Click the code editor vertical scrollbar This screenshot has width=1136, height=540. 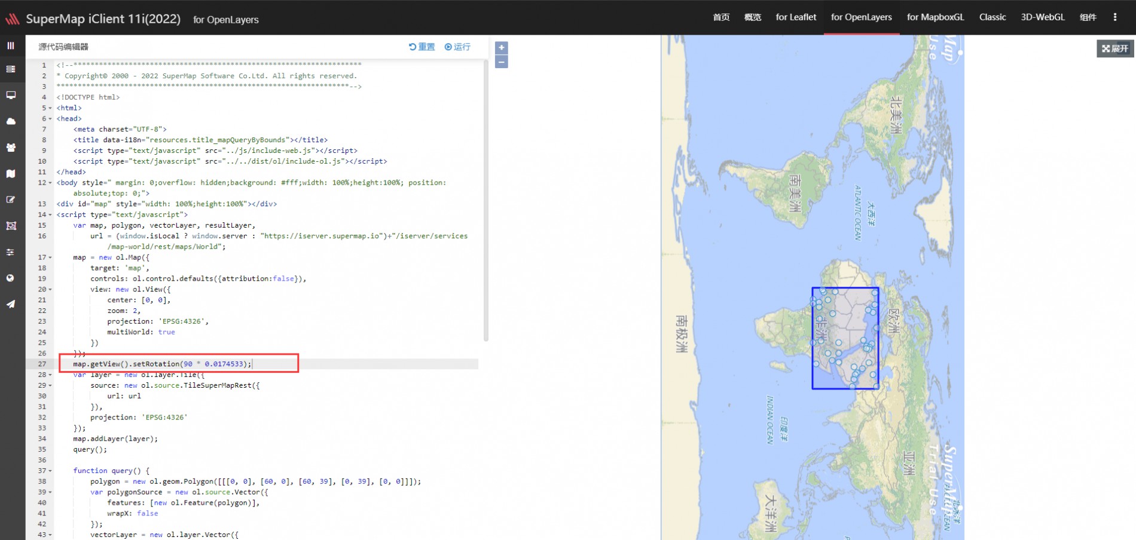pyautogui.click(x=486, y=201)
